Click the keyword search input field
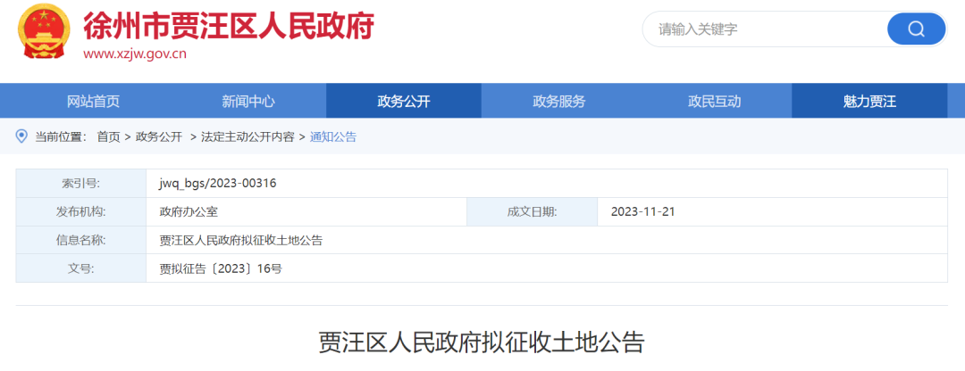965x371 pixels. pos(763,29)
